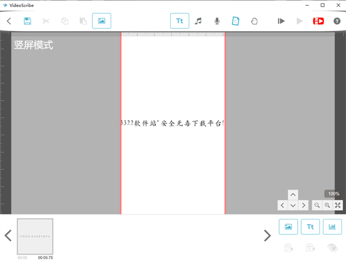This screenshot has height=261, width=346.
Task: Add text from bottom-right Tt button
Action: tap(310, 226)
